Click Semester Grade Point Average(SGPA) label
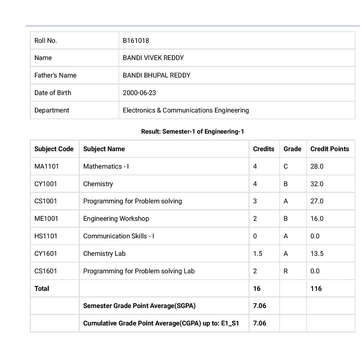361x340 pixels. click(139, 306)
